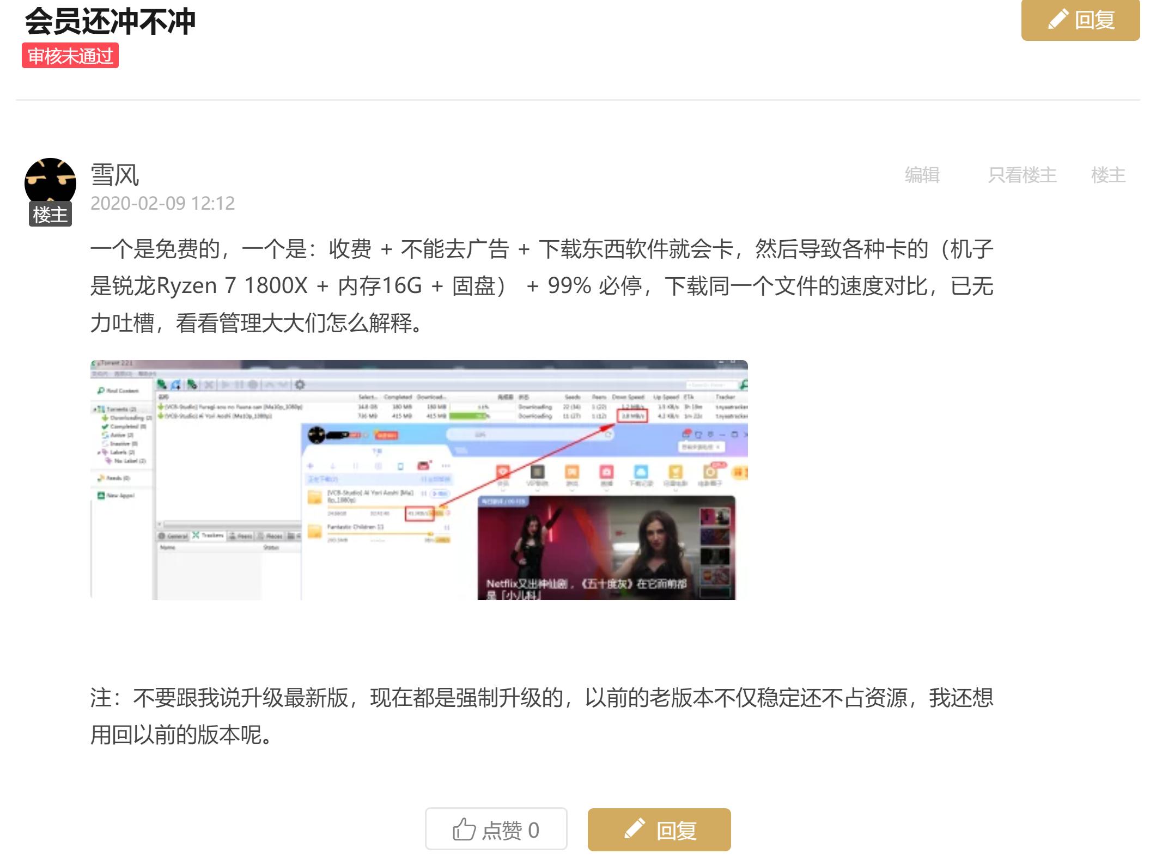Screen dimensions: 1150x866
Task: Collapse the Labels group in uTorrent sidebar
Action: (99, 452)
